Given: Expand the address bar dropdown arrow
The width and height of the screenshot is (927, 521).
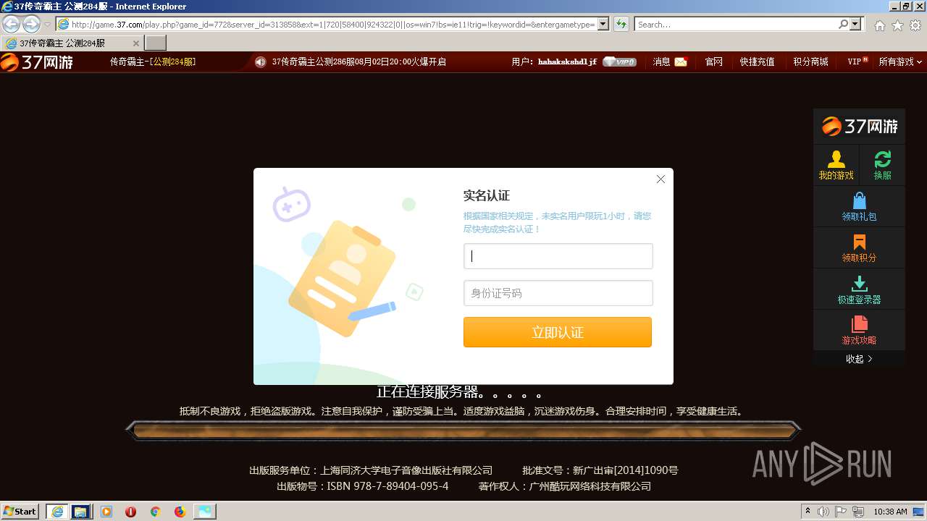Looking at the screenshot, I should click(x=603, y=25).
